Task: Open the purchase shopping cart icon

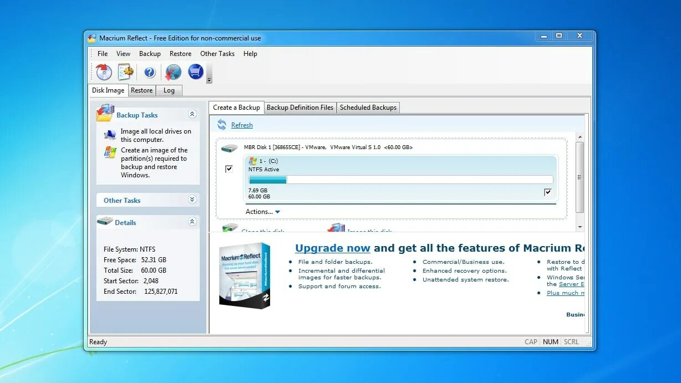Action: click(196, 72)
